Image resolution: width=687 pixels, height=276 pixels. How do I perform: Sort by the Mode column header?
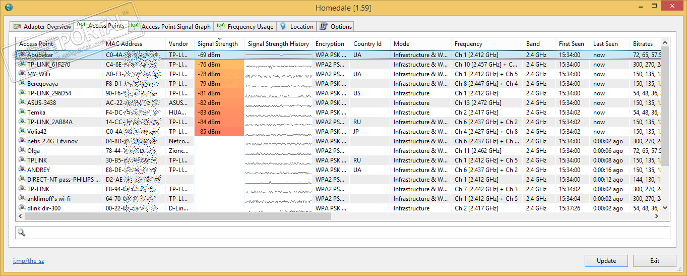[421, 44]
